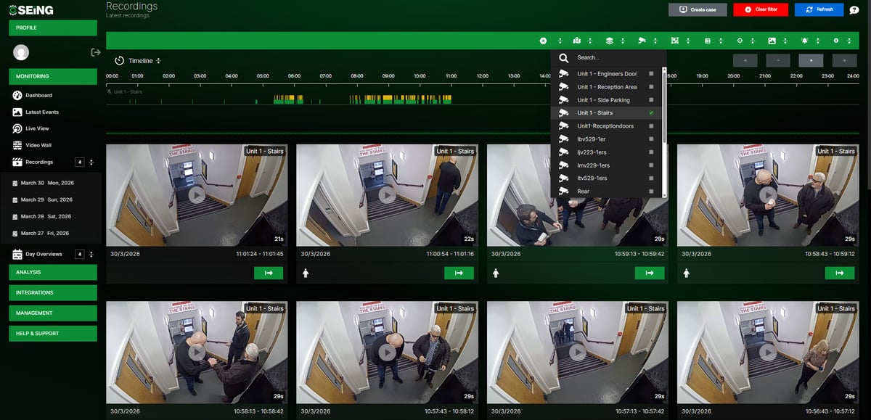The height and width of the screenshot is (420, 871).
Task: Open the map location filter icon
Action: [576, 41]
